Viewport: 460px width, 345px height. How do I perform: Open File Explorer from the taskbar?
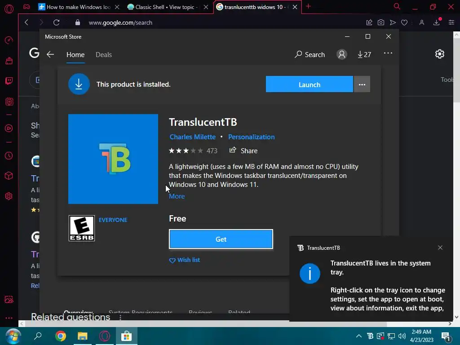83,336
